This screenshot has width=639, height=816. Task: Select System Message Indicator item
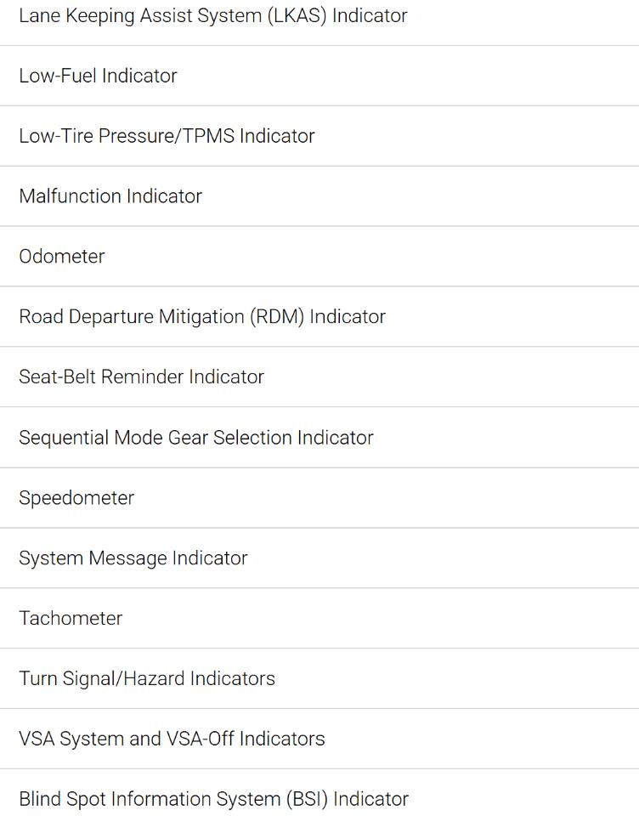(x=319, y=558)
